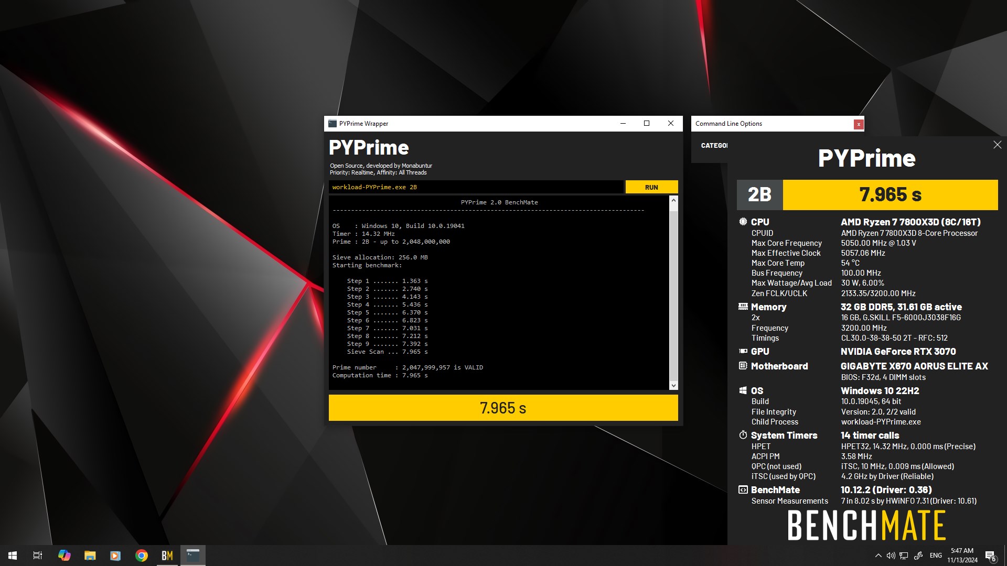This screenshot has width=1007, height=566.
Task: Click the PYPrime output vertical scrollbar thumb
Action: pos(673,296)
